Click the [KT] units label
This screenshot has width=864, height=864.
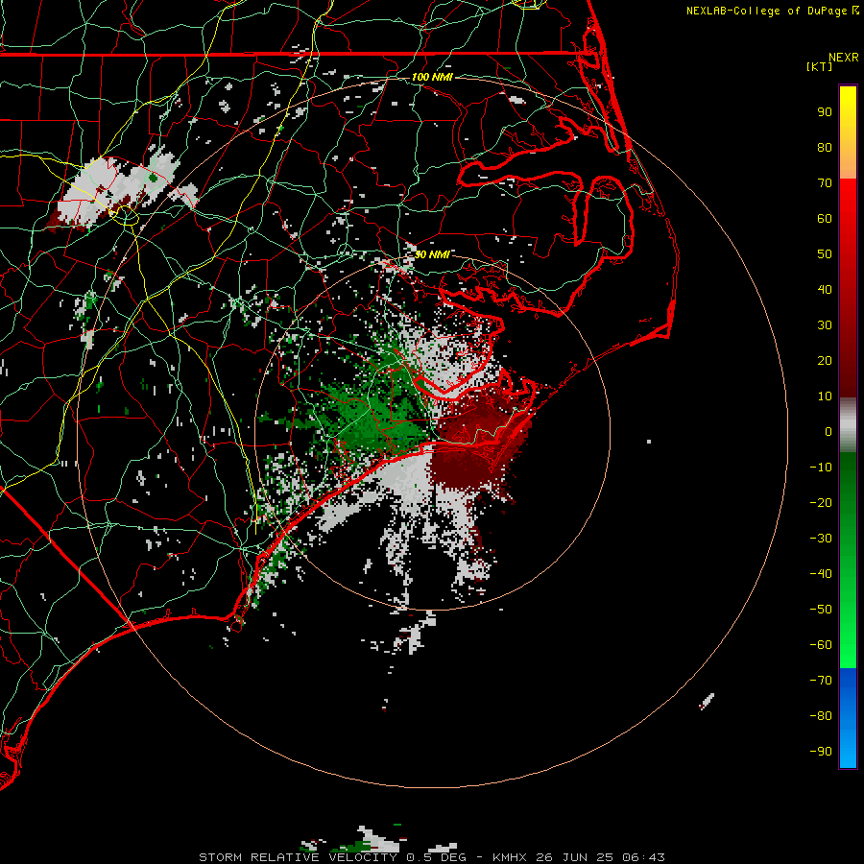point(820,66)
